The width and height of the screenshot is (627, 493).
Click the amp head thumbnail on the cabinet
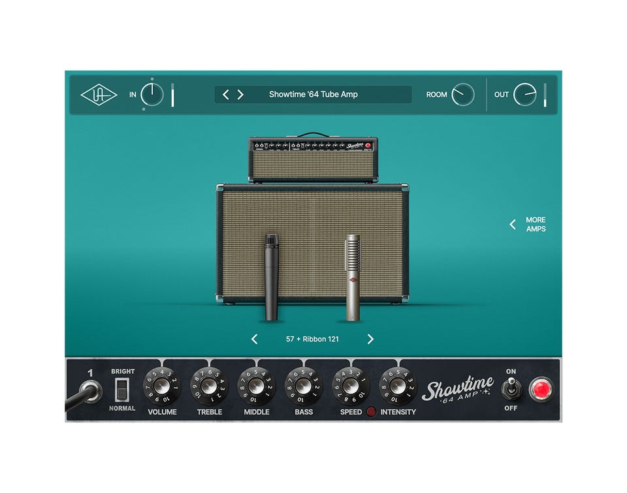click(x=313, y=159)
